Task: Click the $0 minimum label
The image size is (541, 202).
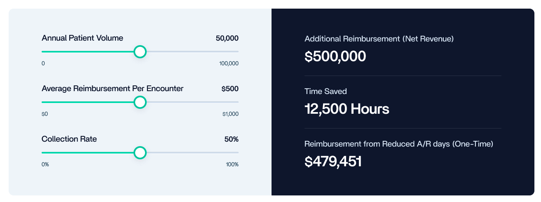Action: (x=45, y=114)
